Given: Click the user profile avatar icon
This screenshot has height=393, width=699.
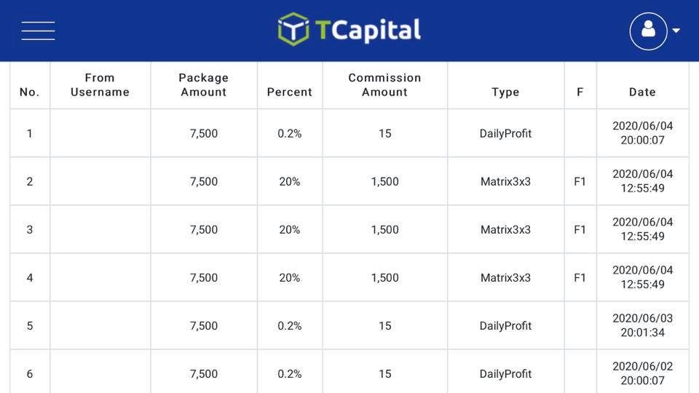Looking at the screenshot, I should [x=648, y=31].
